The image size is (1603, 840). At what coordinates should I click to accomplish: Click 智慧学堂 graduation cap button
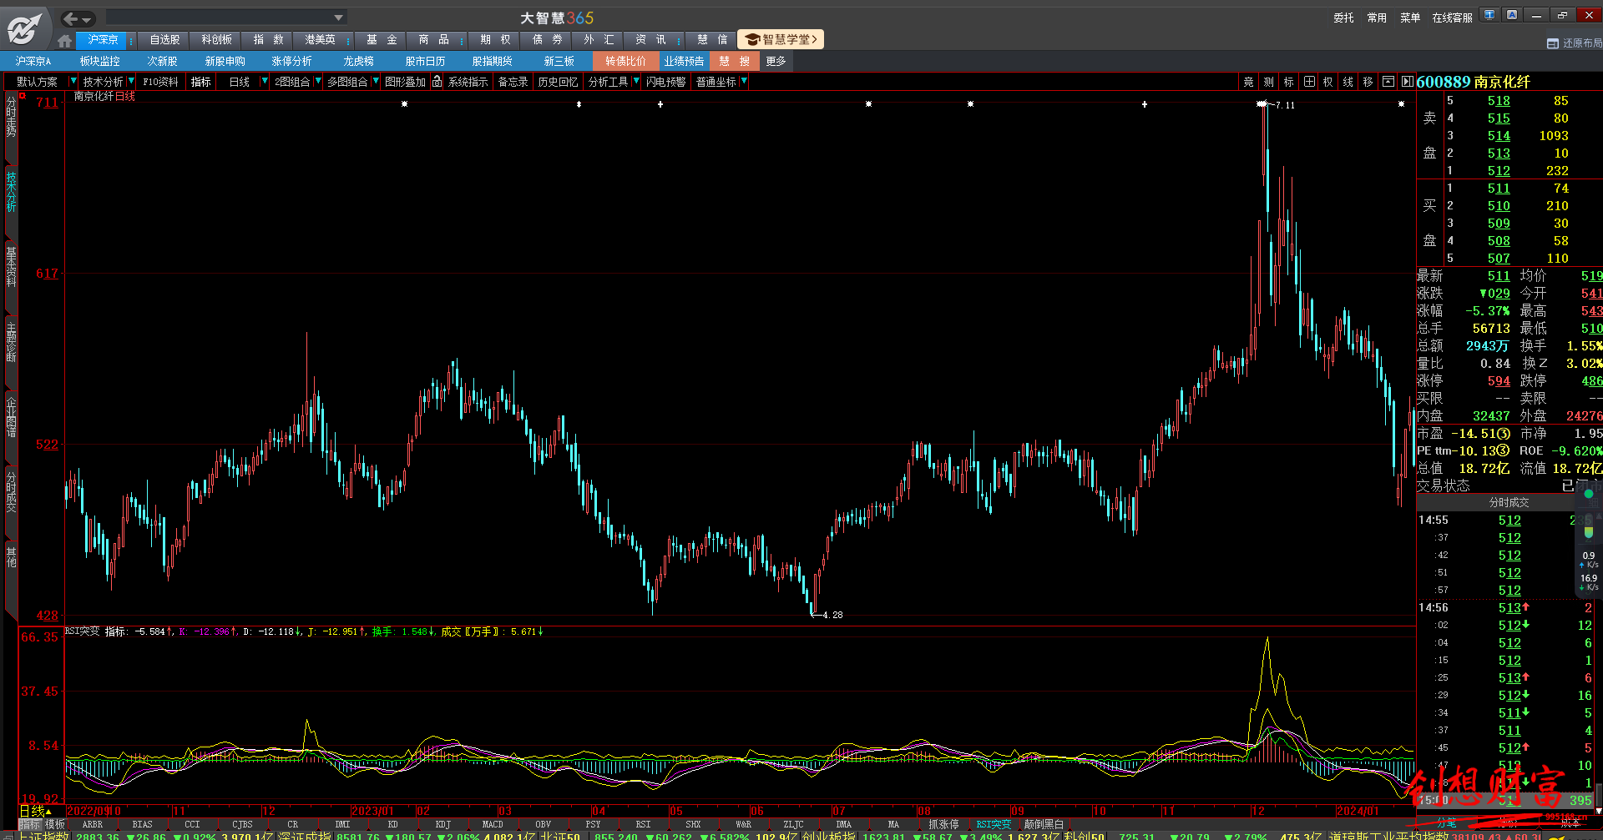[x=781, y=39]
